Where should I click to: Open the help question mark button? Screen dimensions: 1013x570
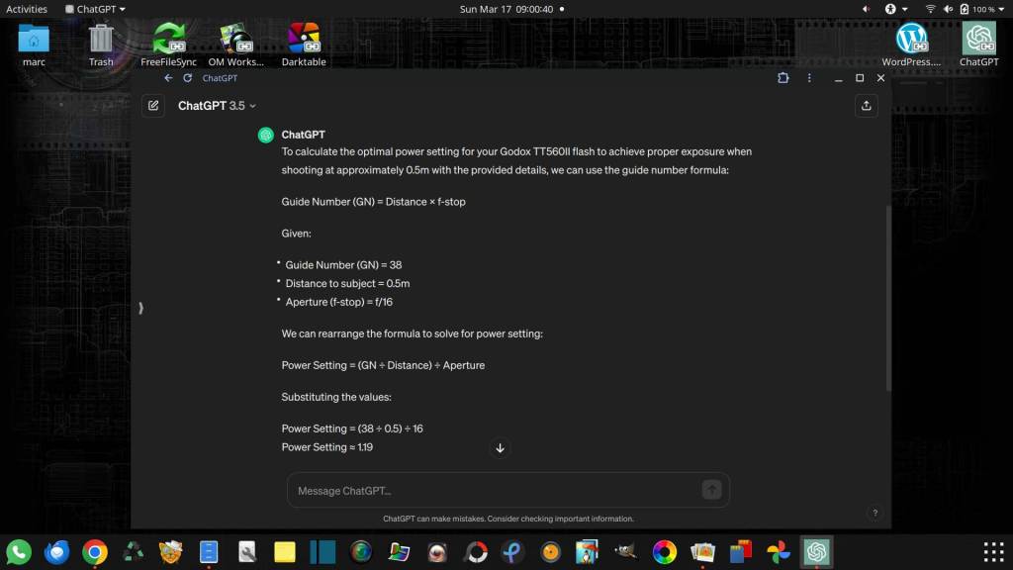coord(875,514)
